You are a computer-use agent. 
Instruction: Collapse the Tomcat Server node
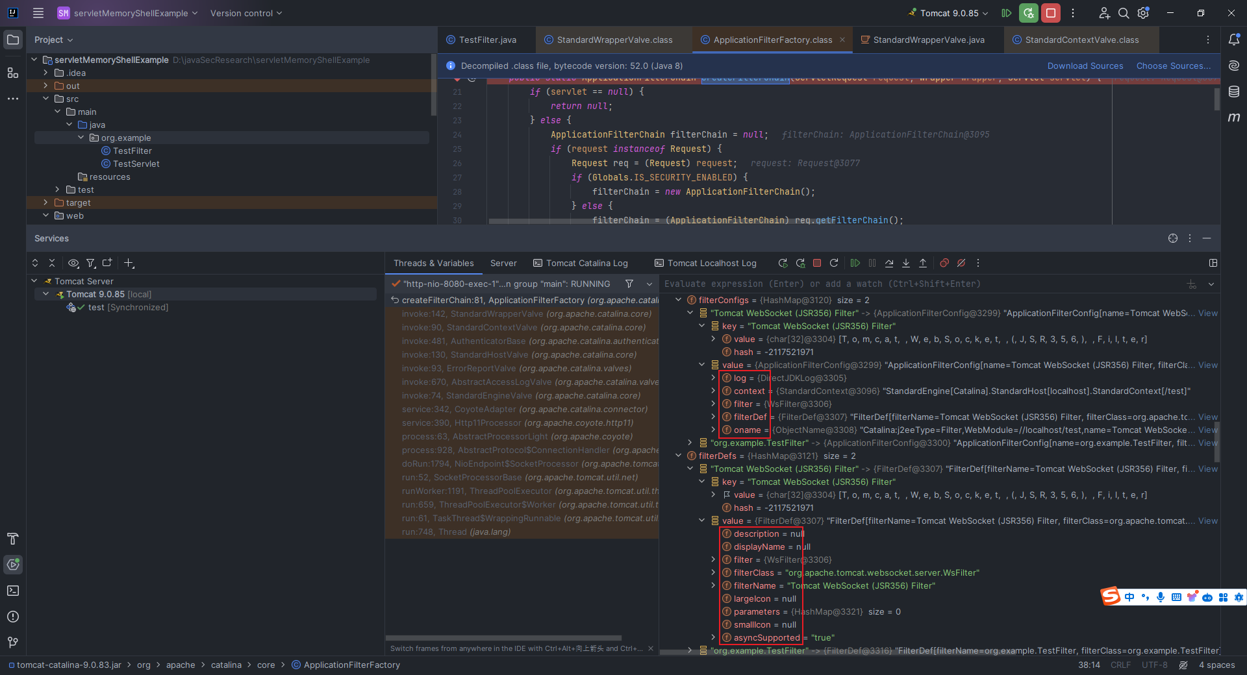[34, 281]
